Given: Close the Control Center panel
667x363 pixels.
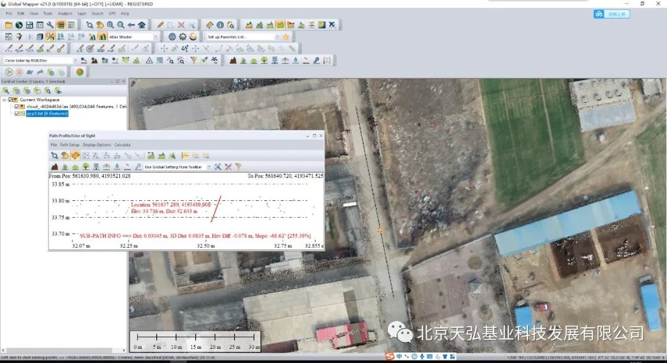Looking at the screenshot, I should point(124,81).
